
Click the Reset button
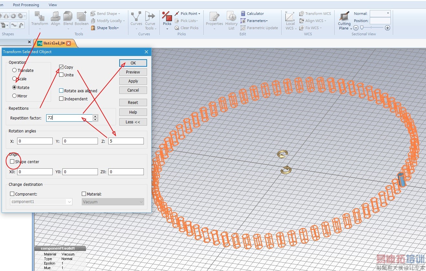point(133,102)
